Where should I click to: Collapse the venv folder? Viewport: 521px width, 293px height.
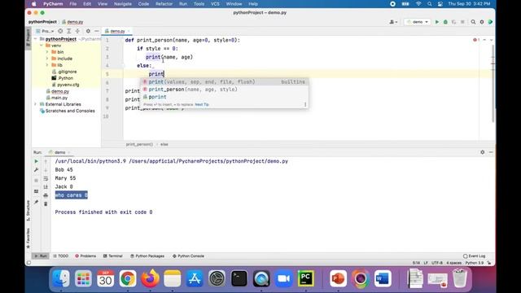coord(42,46)
